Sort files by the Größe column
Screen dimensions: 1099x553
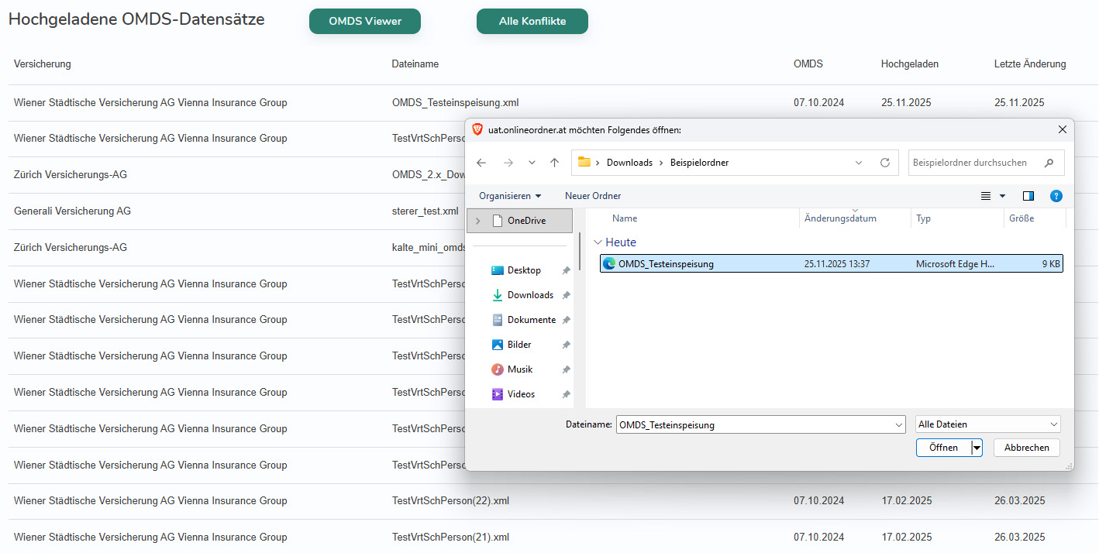(1021, 218)
